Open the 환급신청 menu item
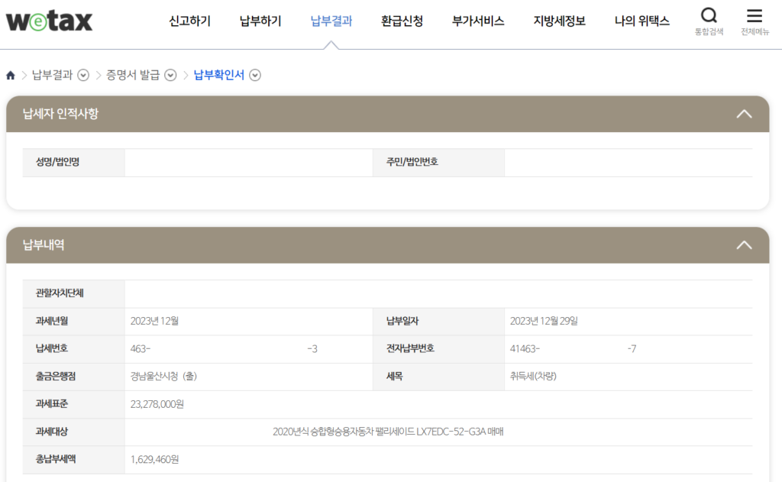The image size is (782, 482). coord(401,21)
